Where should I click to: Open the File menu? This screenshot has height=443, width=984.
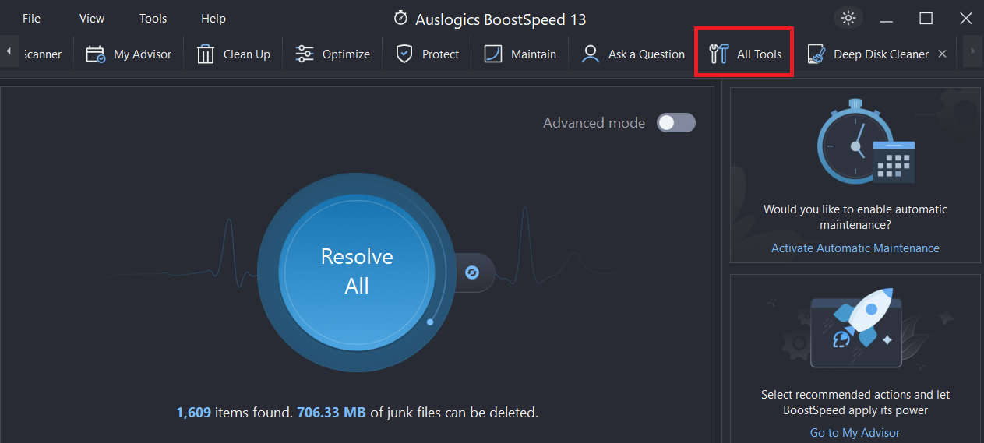tap(31, 19)
